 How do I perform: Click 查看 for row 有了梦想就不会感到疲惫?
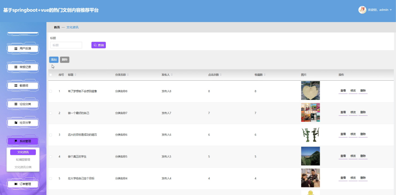coord(343,91)
